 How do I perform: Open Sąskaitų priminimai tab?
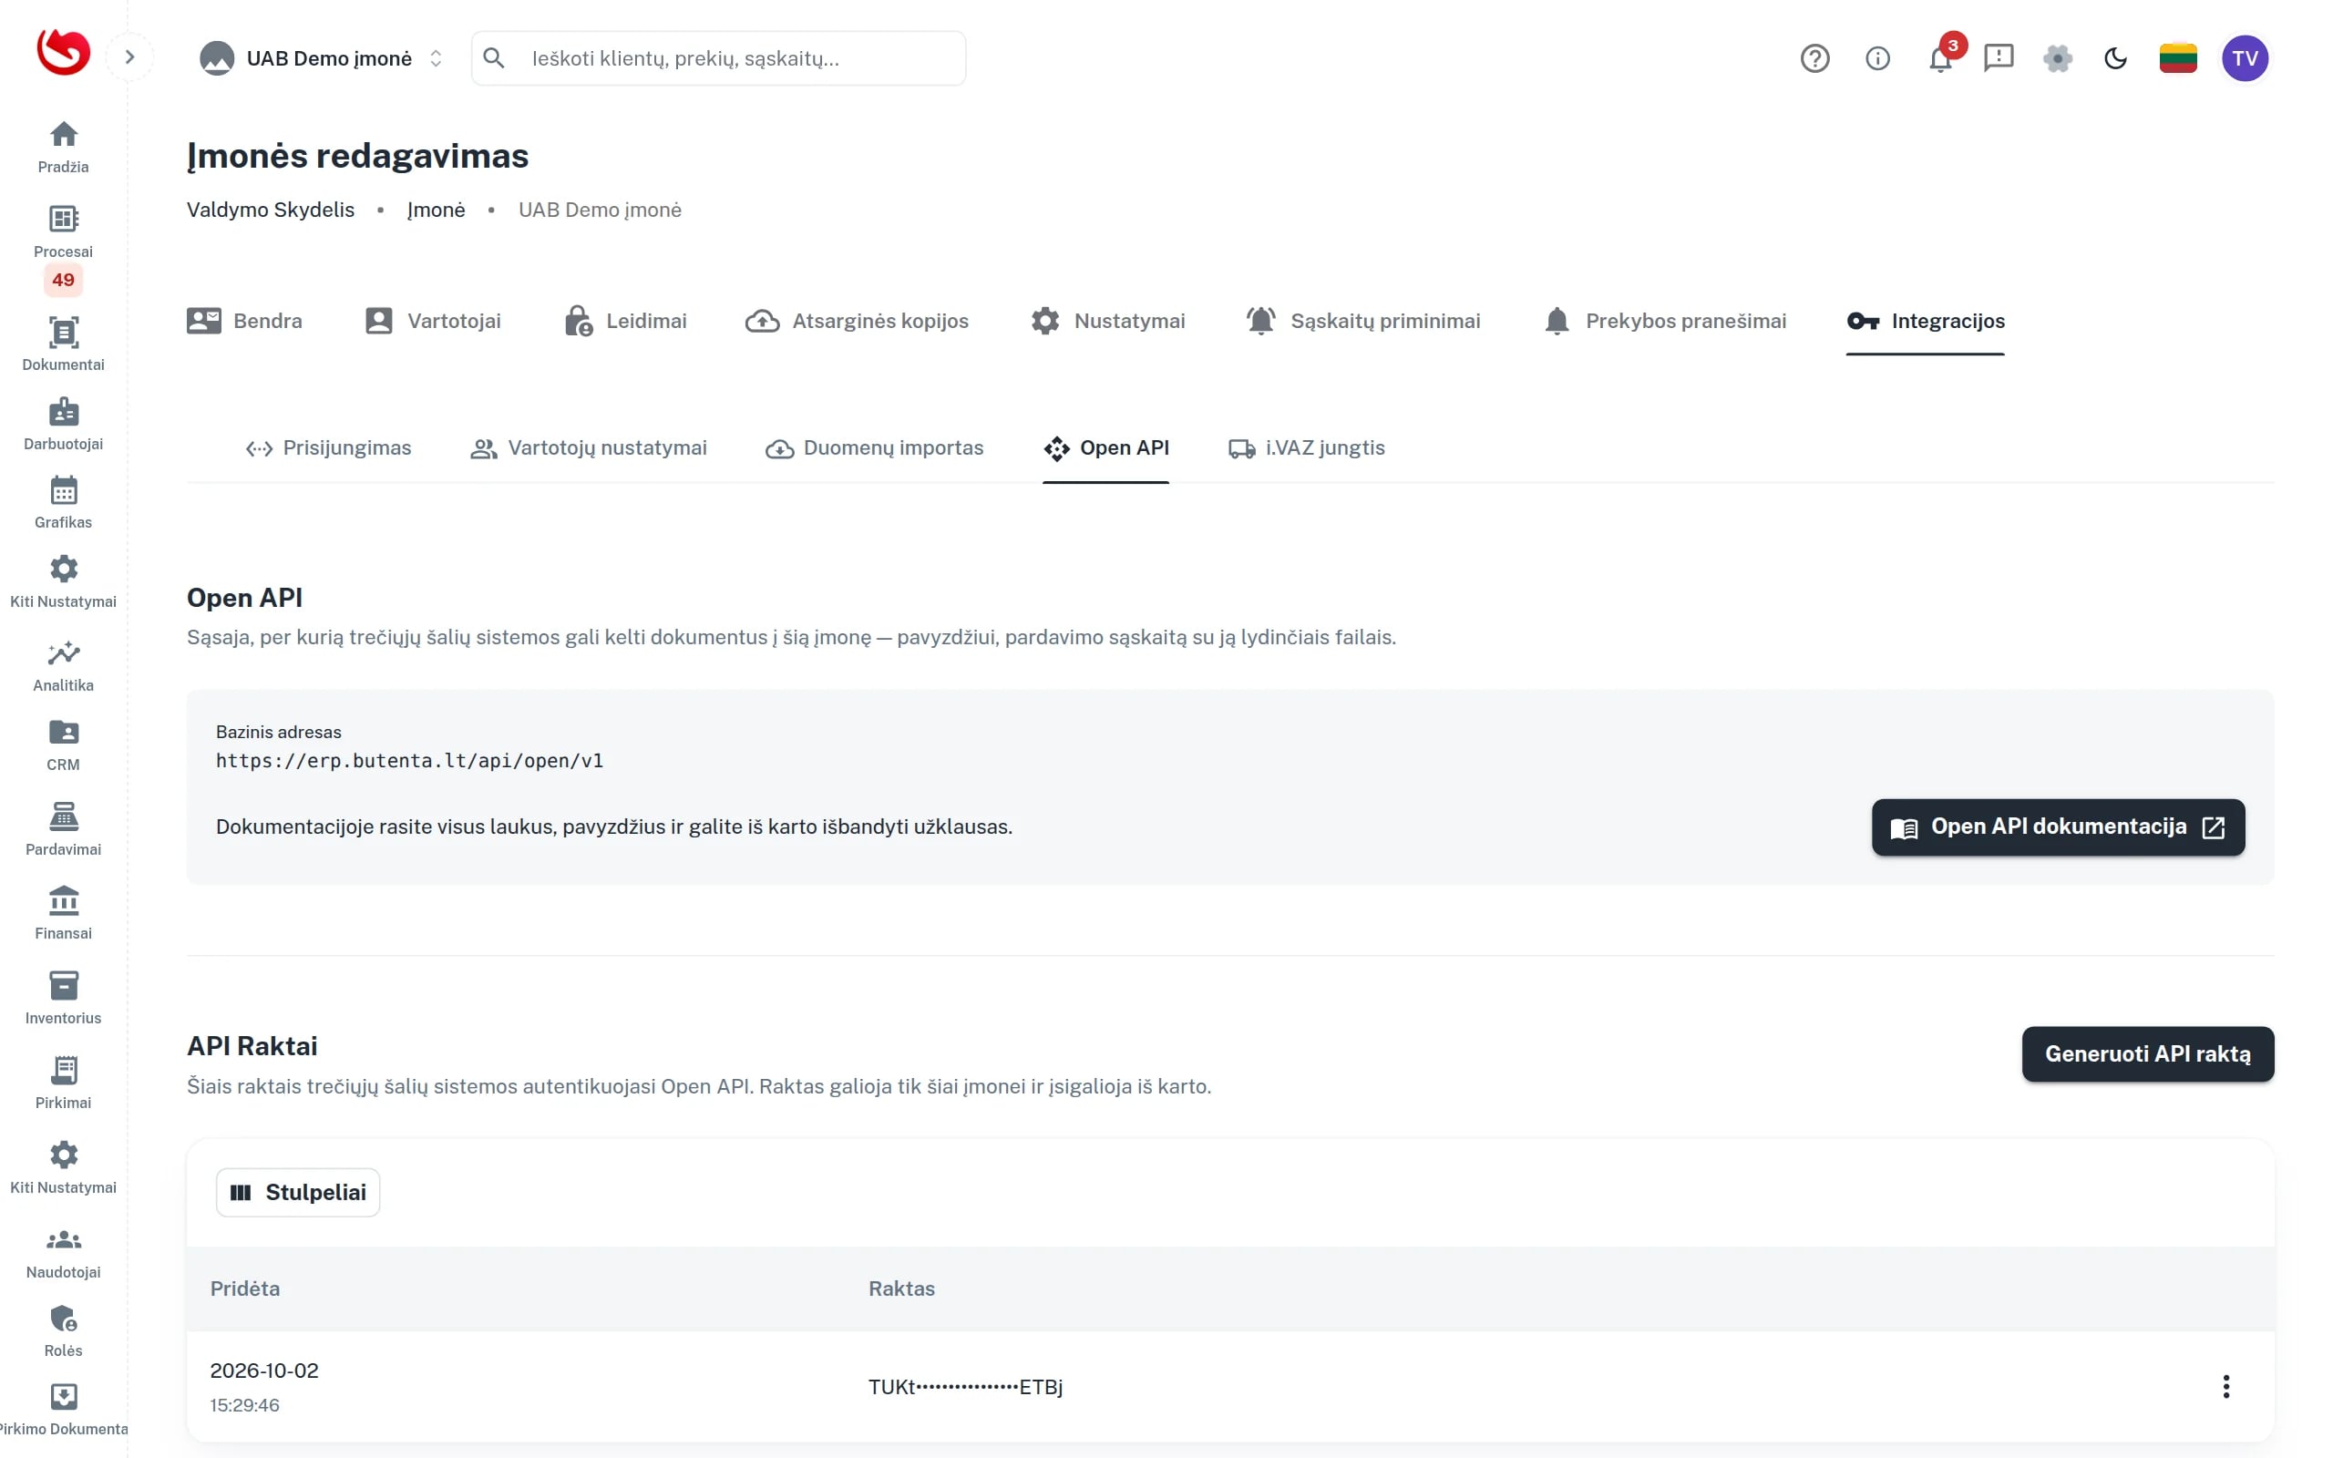(x=1363, y=321)
